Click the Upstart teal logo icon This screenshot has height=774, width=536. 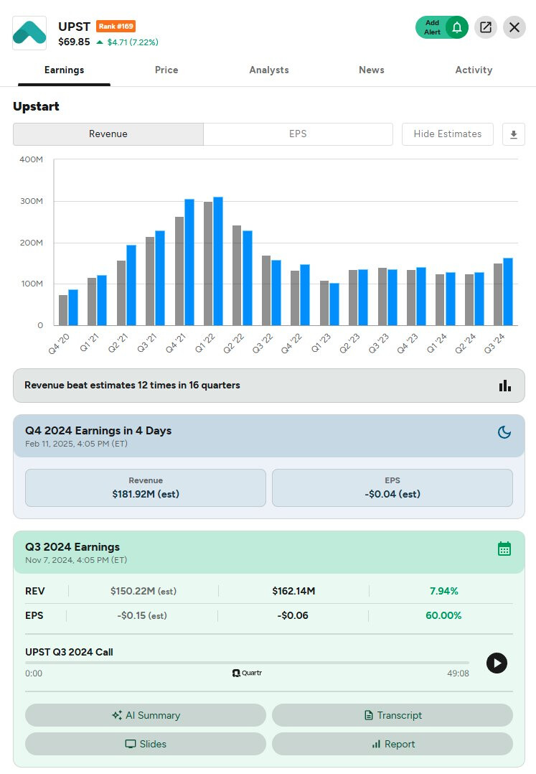click(x=29, y=33)
